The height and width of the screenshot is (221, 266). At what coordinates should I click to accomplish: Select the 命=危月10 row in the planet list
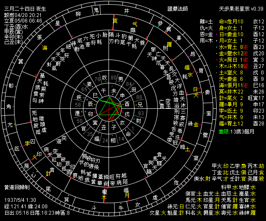point(231,21)
